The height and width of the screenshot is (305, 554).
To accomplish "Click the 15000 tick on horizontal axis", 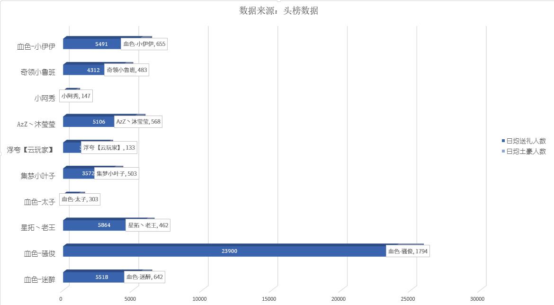I will (x=269, y=299).
